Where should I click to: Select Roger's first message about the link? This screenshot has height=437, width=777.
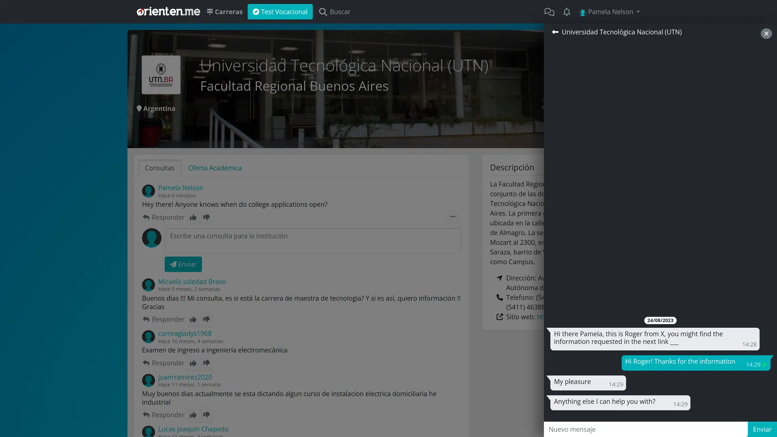click(655, 339)
